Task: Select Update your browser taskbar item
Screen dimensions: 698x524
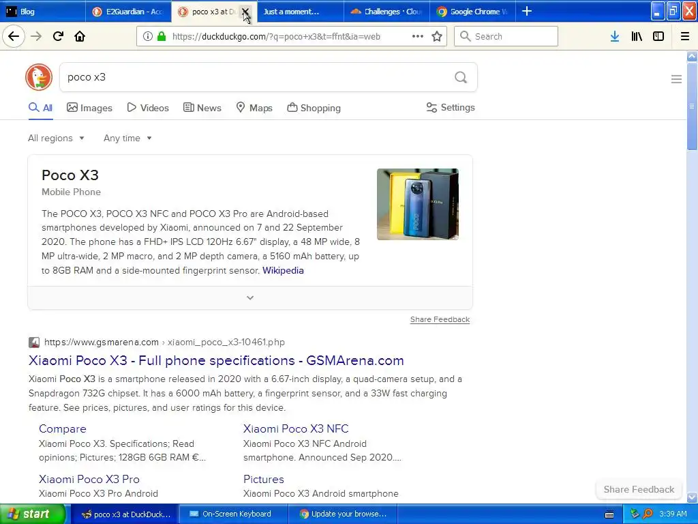Action: [342, 514]
